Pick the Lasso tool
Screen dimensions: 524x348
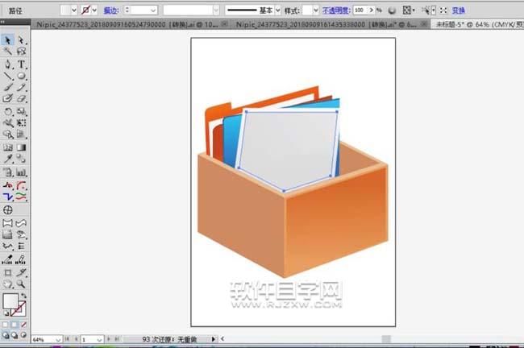(x=22, y=52)
